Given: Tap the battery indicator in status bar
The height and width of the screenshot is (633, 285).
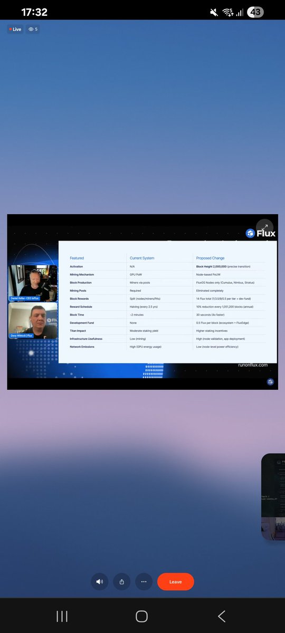Looking at the screenshot, I should coord(254,12).
